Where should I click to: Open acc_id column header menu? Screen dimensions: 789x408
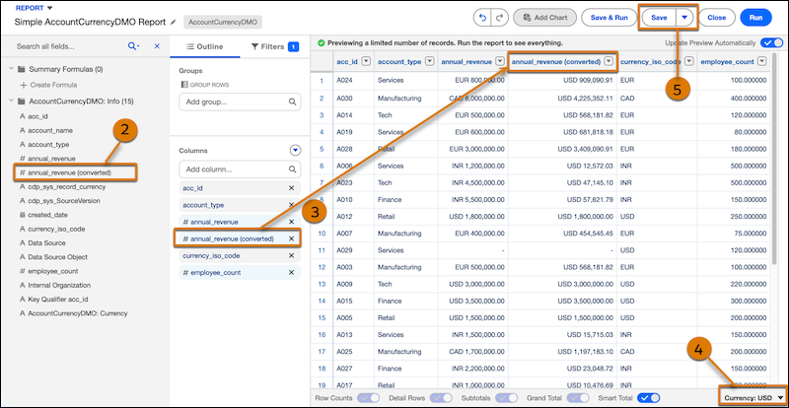pos(366,61)
